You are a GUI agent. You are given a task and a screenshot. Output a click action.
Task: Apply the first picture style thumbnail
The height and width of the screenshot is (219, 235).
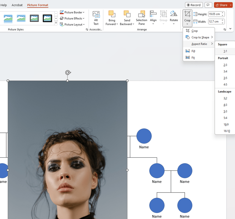[x=8, y=19]
